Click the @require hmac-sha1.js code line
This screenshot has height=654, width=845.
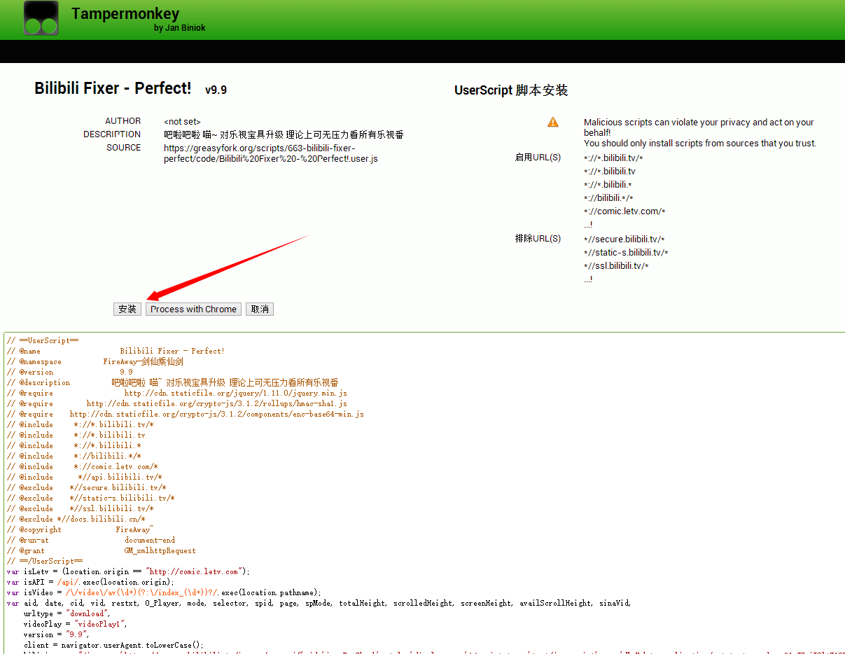pyautogui.click(x=177, y=403)
